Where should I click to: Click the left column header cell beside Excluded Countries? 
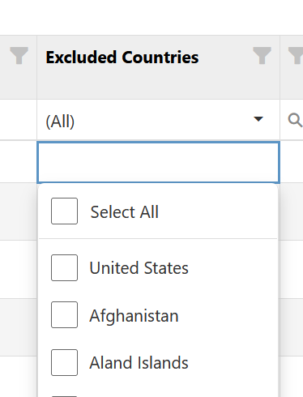pos(19,67)
